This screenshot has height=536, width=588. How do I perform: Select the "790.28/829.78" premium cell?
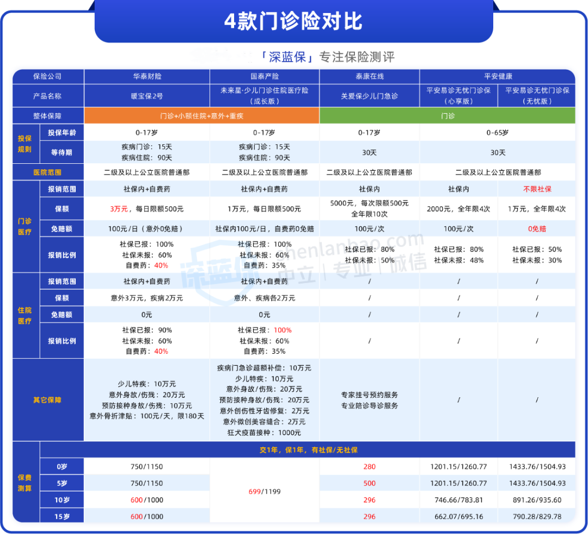(537, 516)
